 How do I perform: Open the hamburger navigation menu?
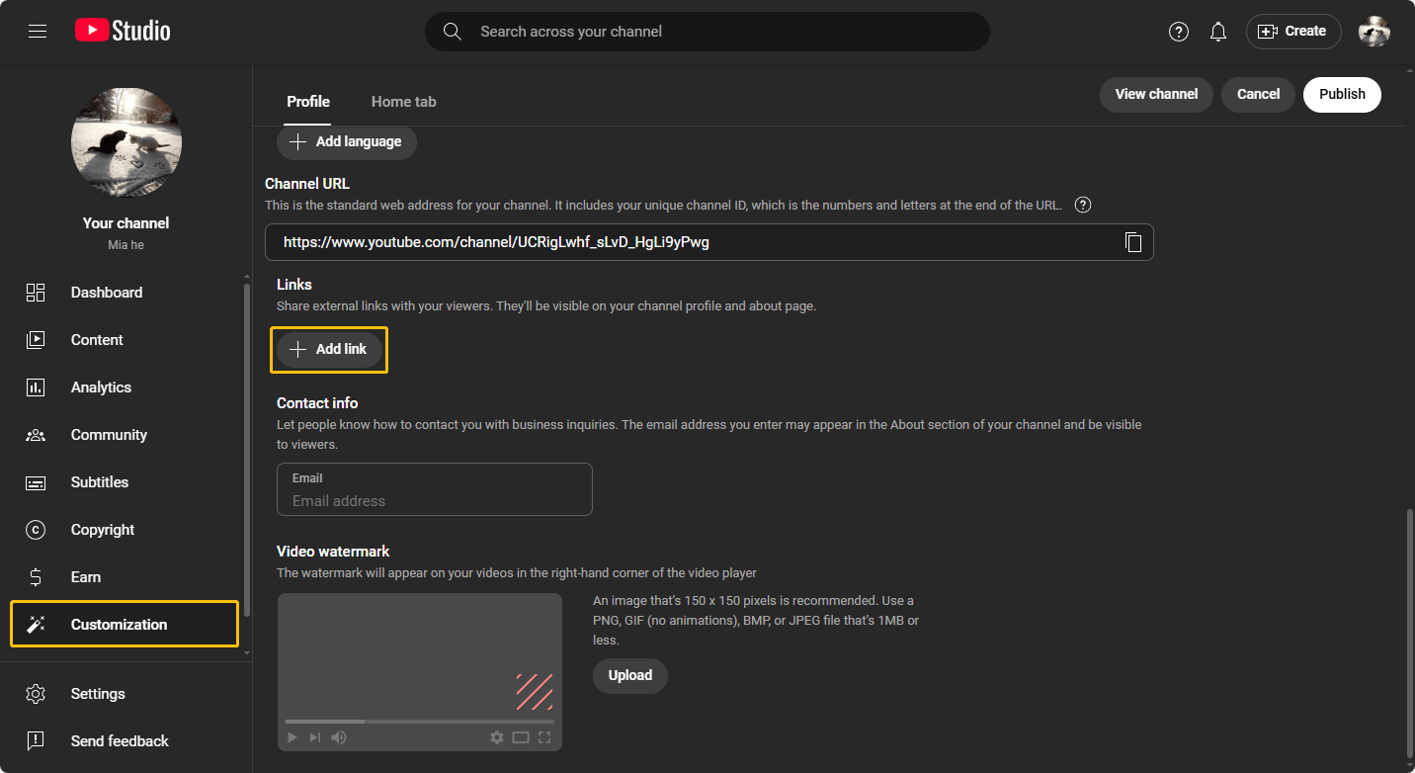[38, 32]
